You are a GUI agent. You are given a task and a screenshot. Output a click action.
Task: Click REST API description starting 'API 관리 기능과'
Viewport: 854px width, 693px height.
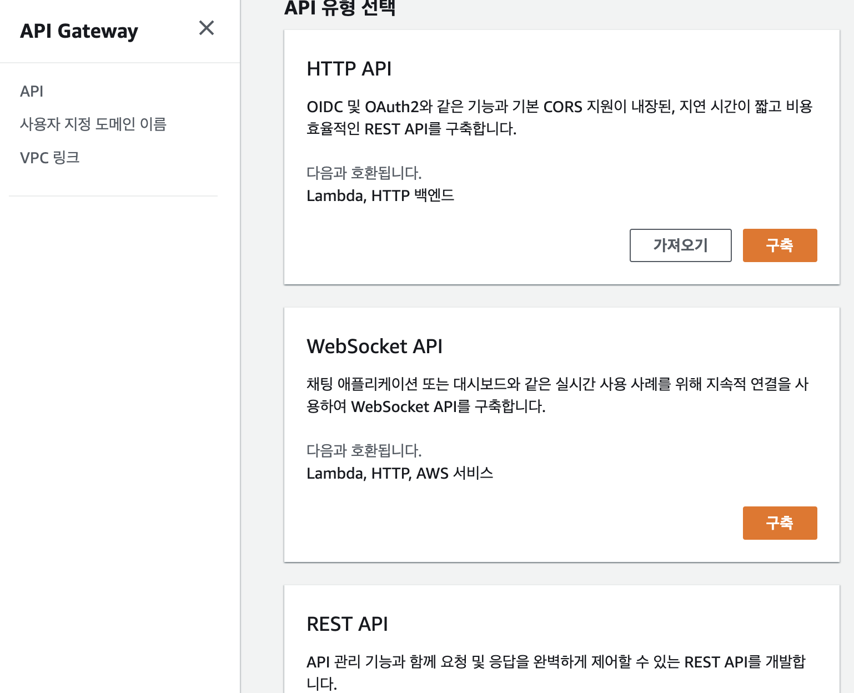coord(556,672)
